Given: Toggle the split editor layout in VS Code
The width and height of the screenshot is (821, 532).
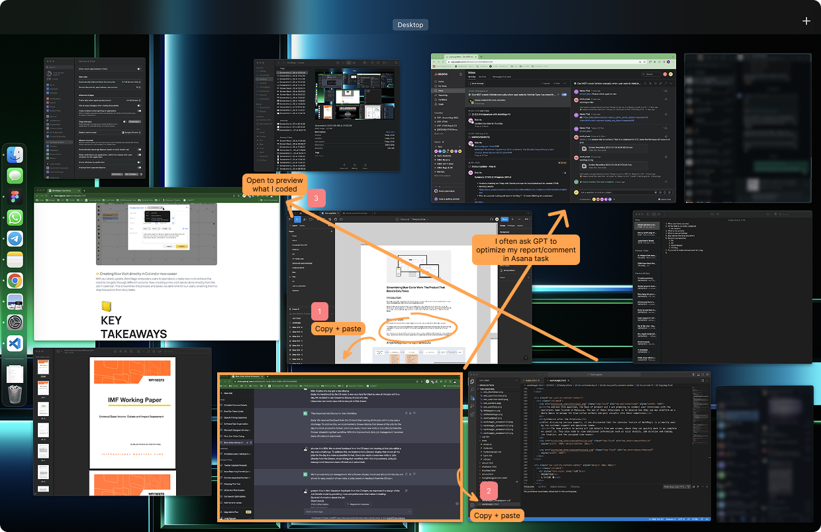Looking at the screenshot, I should click(701, 380).
